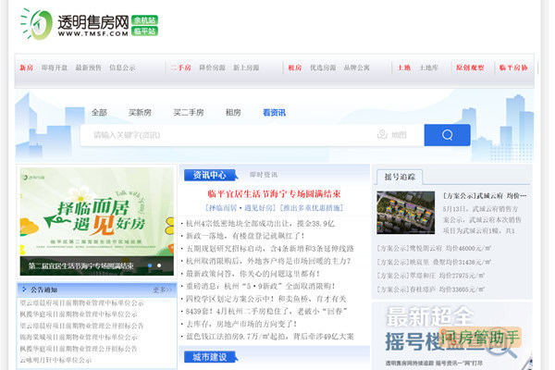Open news 8439套！4月杭州二手房稳住了
This screenshot has height=370, width=555.
tap(266, 311)
